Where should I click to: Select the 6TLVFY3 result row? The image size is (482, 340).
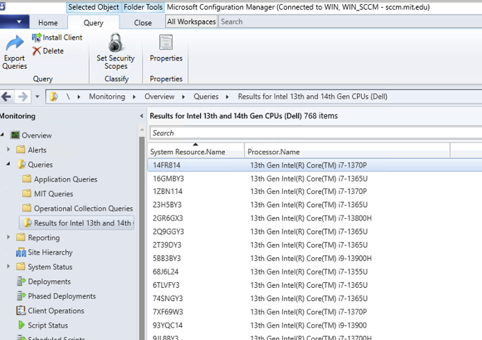pos(315,285)
